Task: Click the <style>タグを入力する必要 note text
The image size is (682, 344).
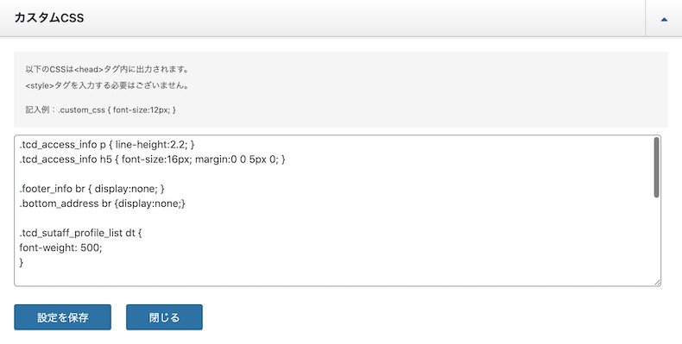Action: 107,85
